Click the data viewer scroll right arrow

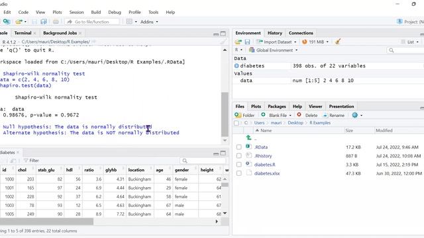[217, 221]
